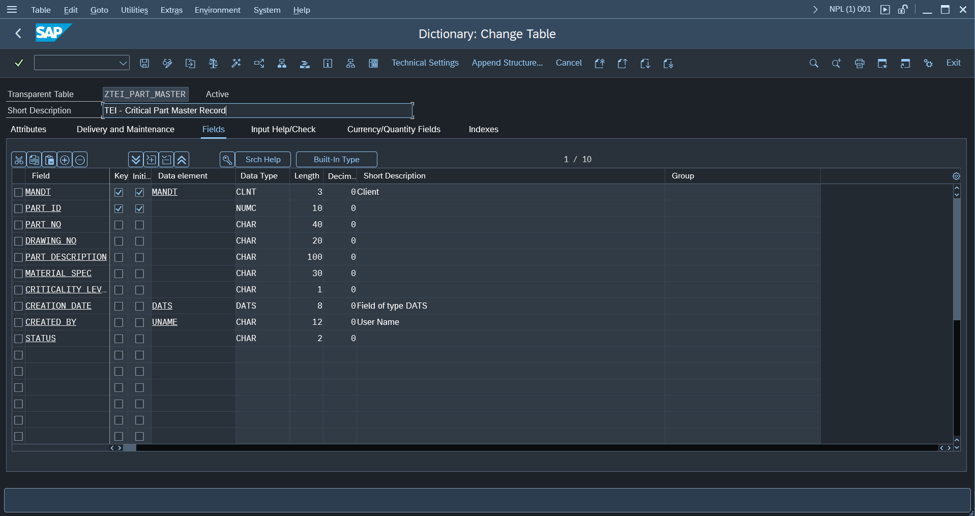The width and height of the screenshot is (975, 516).
Task: Paste row using clipboard icon
Action: [x=49, y=160]
